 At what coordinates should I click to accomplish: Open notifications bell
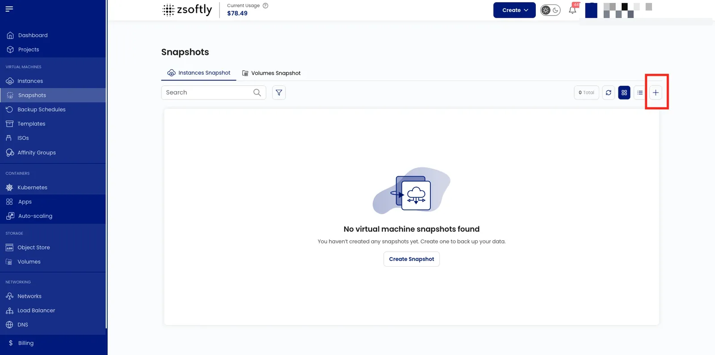pos(572,10)
